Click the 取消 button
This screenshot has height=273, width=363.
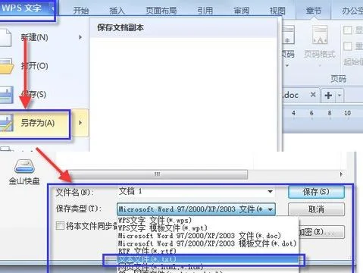click(x=316, y=209)
